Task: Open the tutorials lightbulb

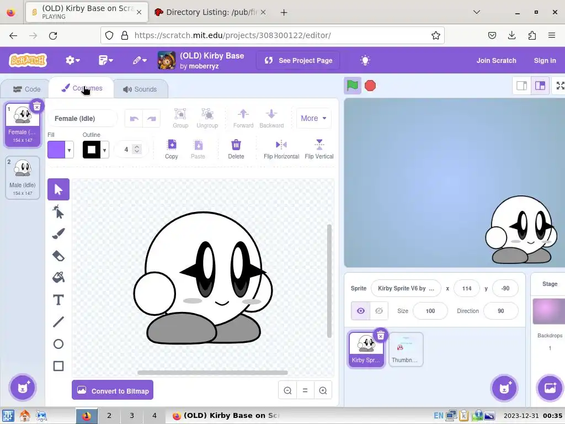Action: point(365,60)
